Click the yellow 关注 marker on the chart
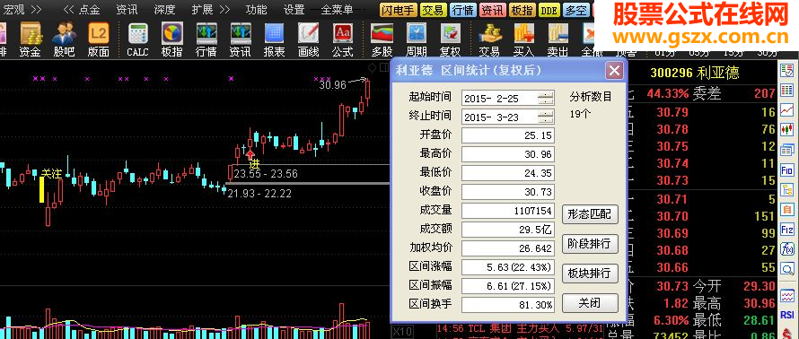Image resolution: width=799 pixels, height=339 pixels. coord(51,174)
